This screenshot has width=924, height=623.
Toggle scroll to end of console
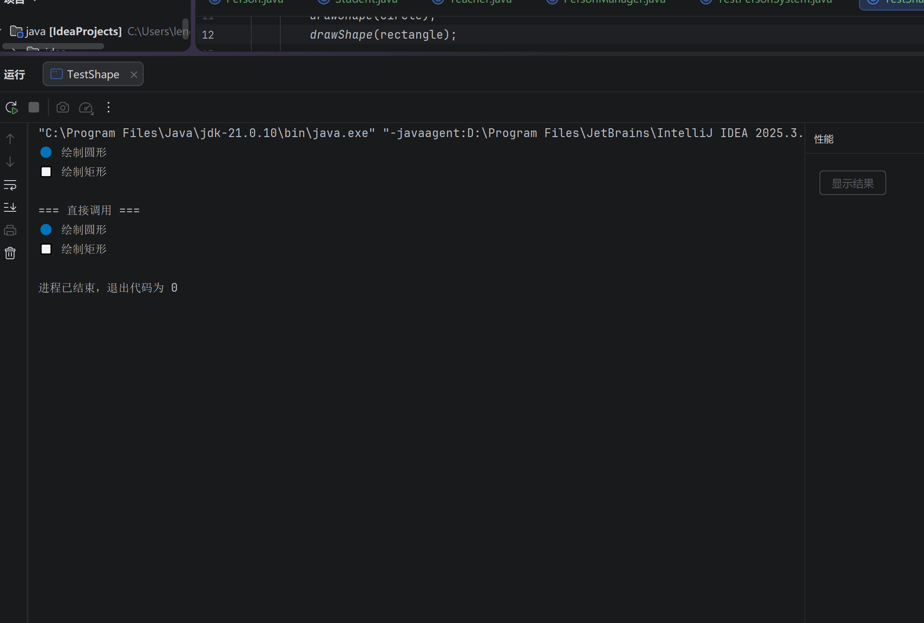tap(10, 207)
